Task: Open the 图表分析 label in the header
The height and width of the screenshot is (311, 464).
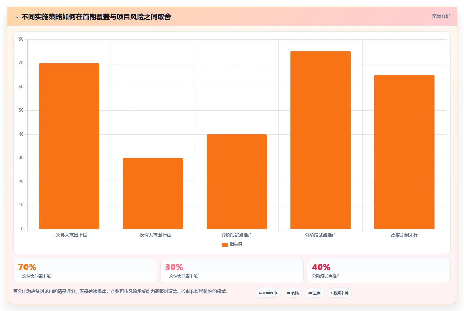Action: 441,16
